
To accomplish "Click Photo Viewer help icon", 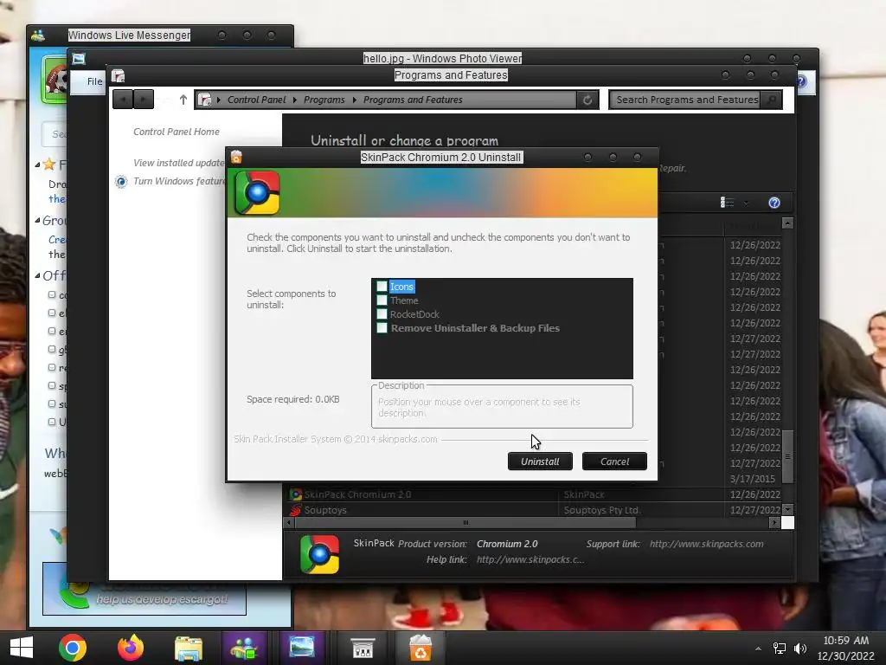I will [x=800, y=81].
